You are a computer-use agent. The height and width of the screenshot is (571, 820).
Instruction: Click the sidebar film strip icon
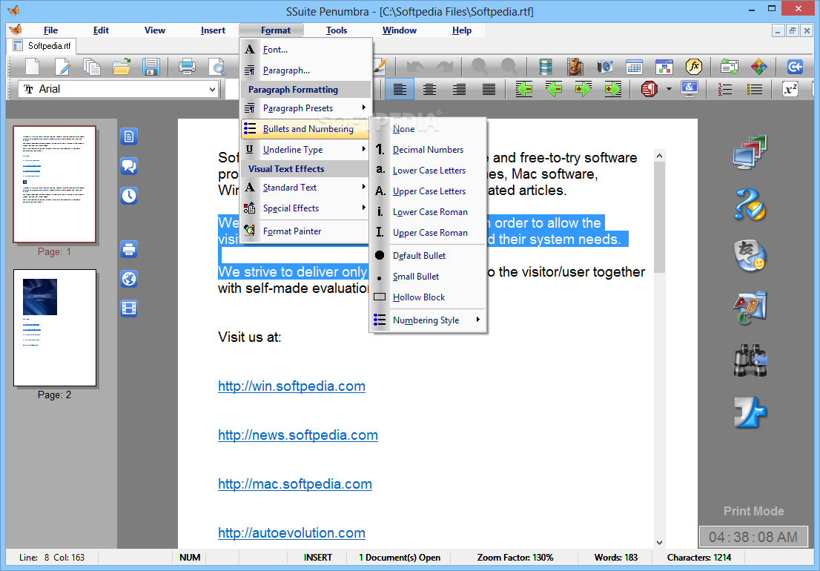click(129, 308)
